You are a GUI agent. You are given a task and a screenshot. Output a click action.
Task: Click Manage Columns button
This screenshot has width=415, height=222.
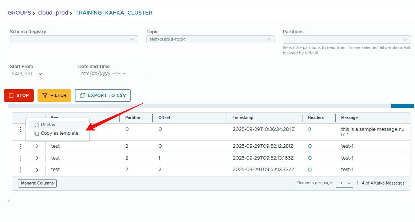tap(37, 183)
